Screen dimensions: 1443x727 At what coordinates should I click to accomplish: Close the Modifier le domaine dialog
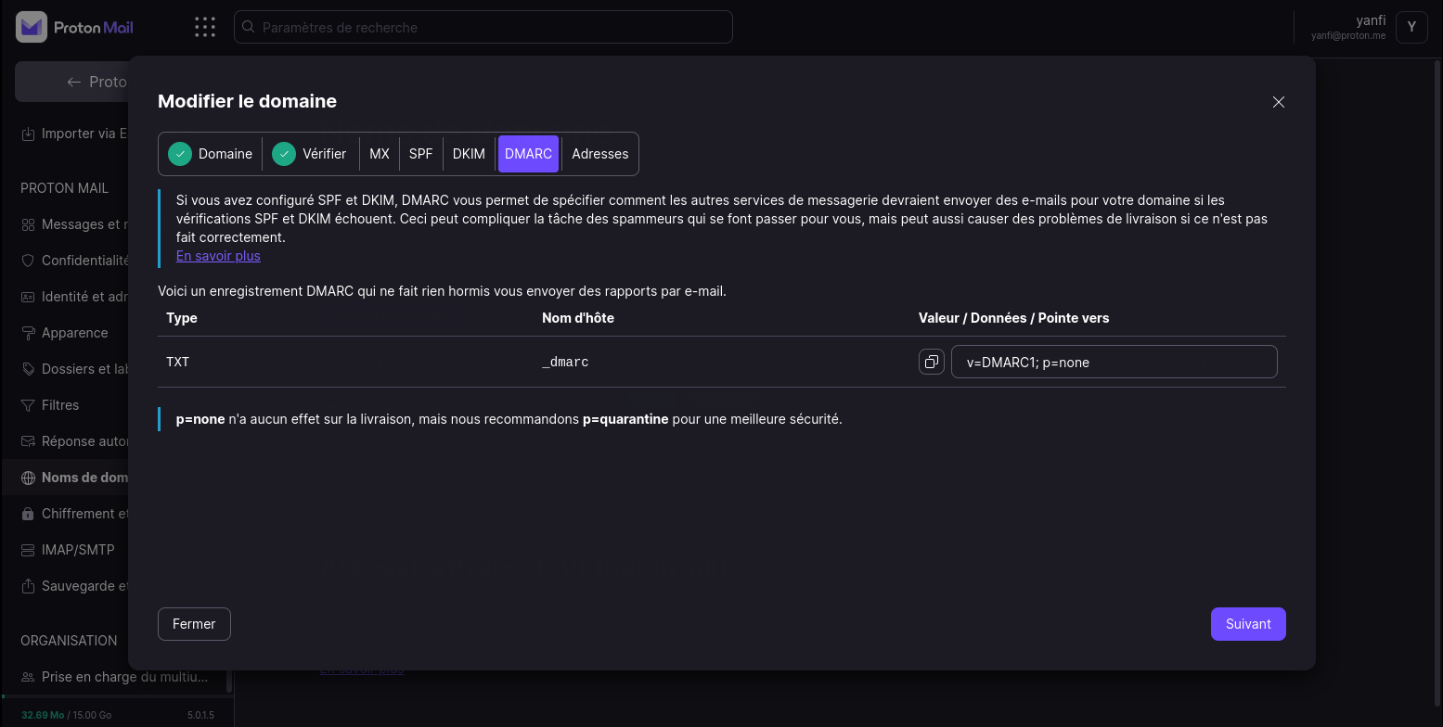click(x=1278, y=102)
